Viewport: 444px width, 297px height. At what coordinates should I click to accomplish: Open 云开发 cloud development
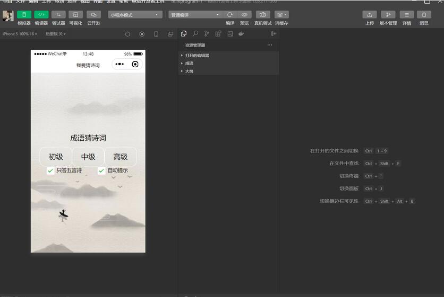click(93, 15)
